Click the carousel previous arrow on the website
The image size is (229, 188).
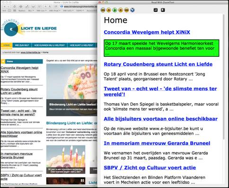[94, 161]
